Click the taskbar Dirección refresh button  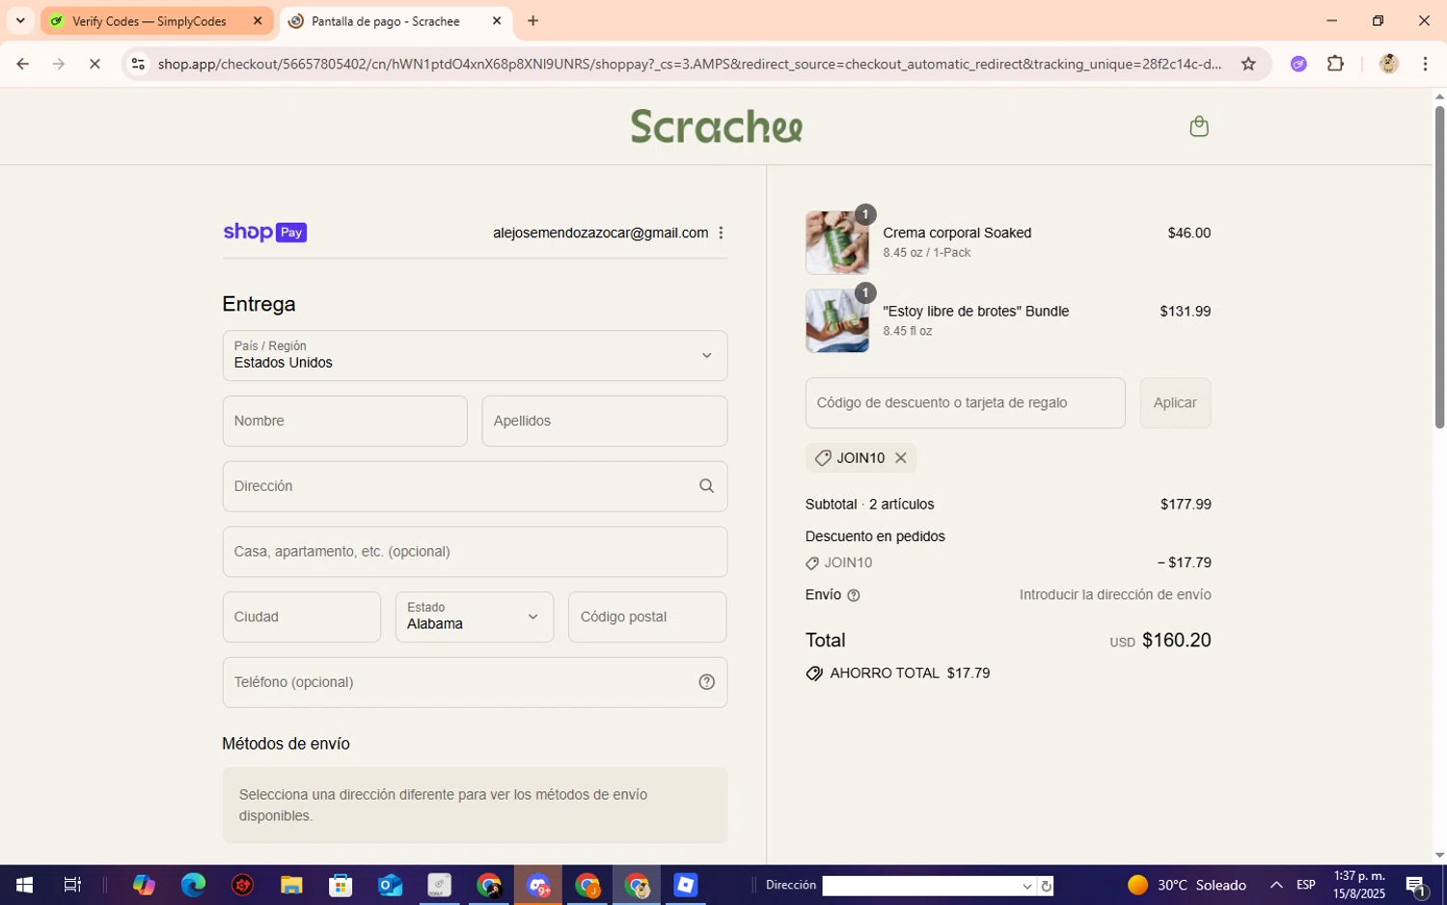coord(1045,886)
